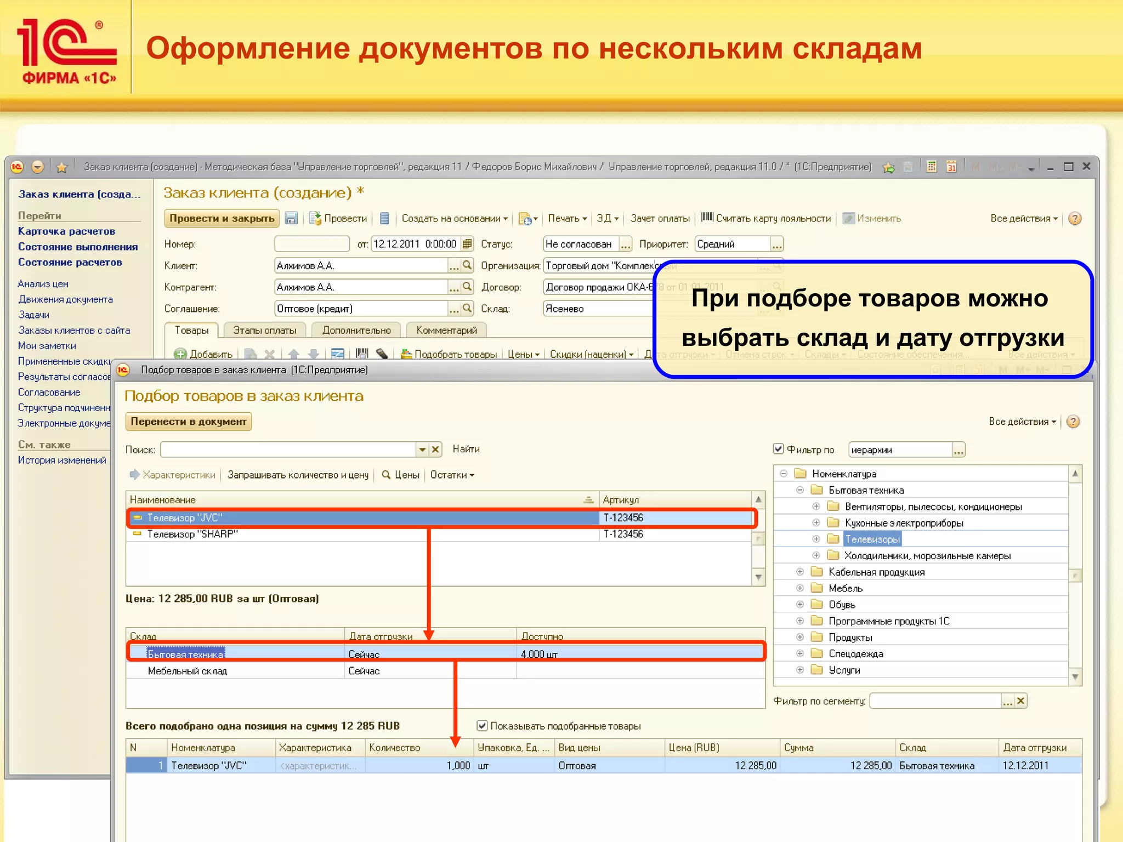Open Все действия in selection window
The width and height of the screenshot is (1123, 842).
pos(1022,422)
